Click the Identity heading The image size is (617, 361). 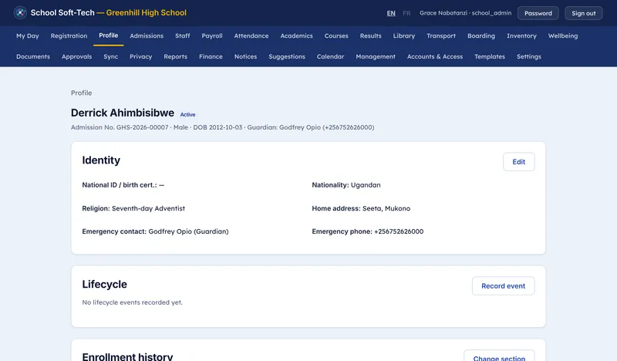click(x=101, y=160)
